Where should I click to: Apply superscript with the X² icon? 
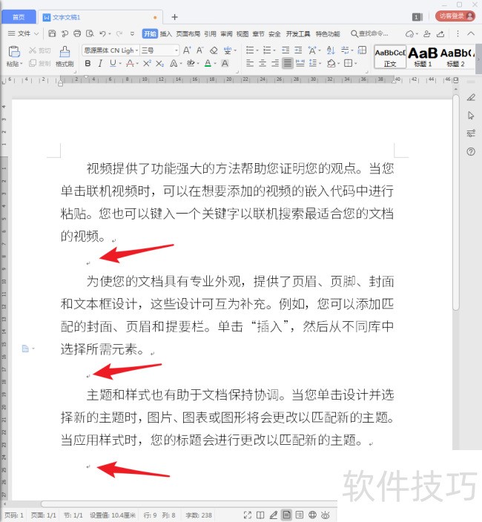click(x=147, y=63)
